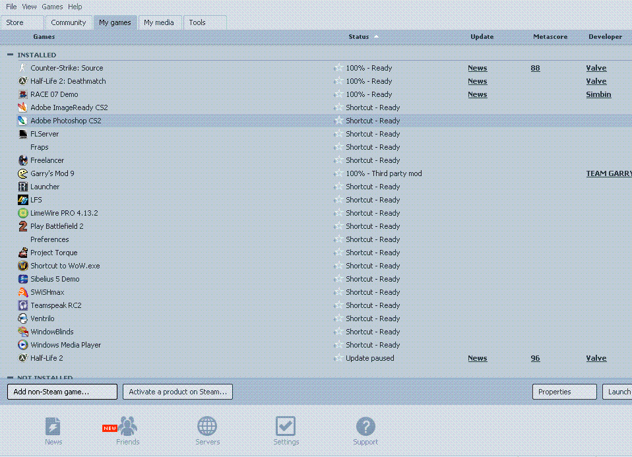
Task: Open the Settings checkmark icon
Action: 286,426
